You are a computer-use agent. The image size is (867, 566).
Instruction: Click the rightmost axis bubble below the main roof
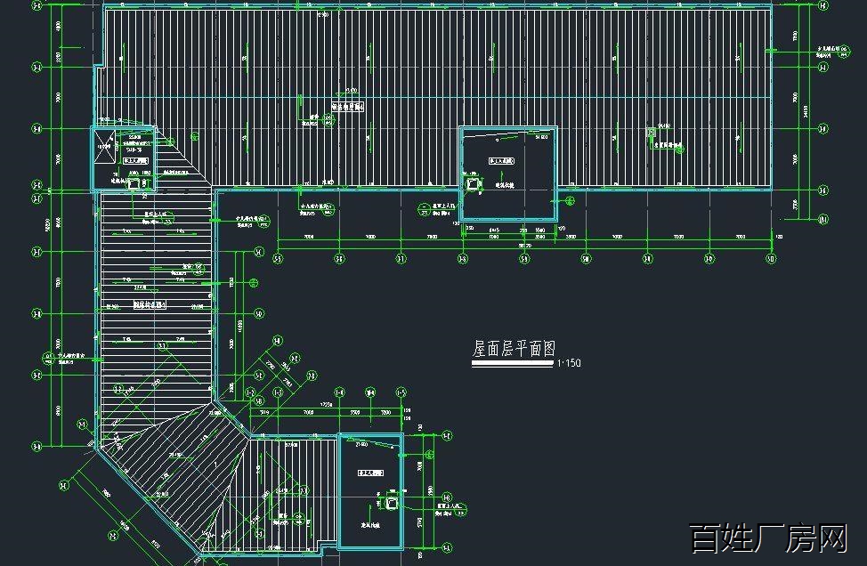pyautogui.click(x=771, y=260)
